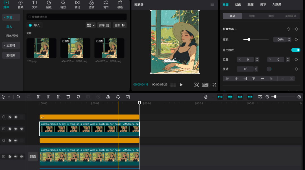Hide the main track beside 封面
The width and height of the screenshot is (305, 170).
tap(16, 156)
